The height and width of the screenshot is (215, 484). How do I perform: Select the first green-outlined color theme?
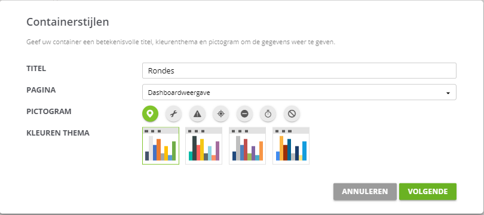point(161,146)
